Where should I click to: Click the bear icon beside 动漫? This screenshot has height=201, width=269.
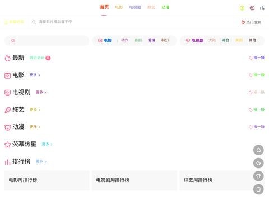[x=7, y=127]
